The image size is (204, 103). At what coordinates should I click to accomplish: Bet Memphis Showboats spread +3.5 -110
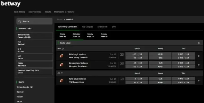(x=137, y=67)
